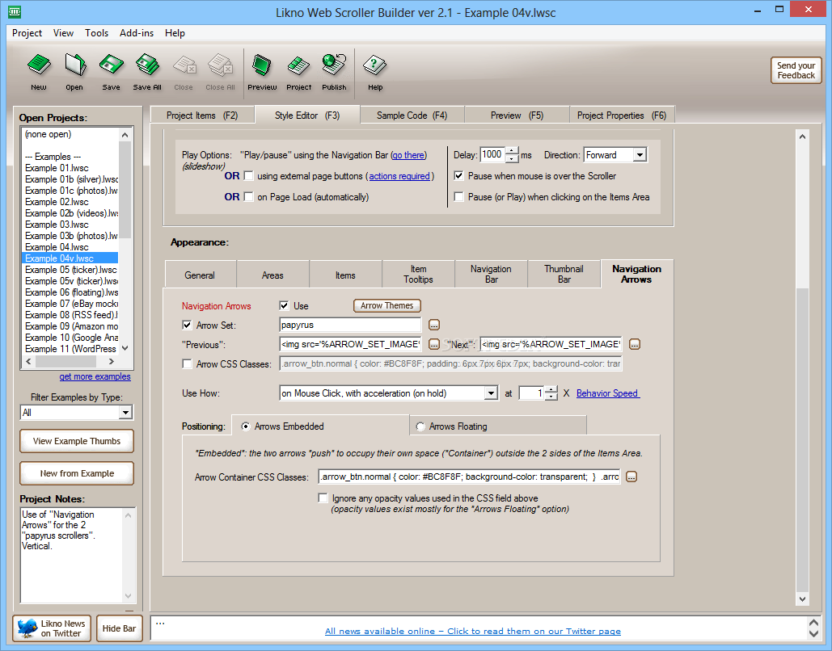Open the View menu

[63, 33]
